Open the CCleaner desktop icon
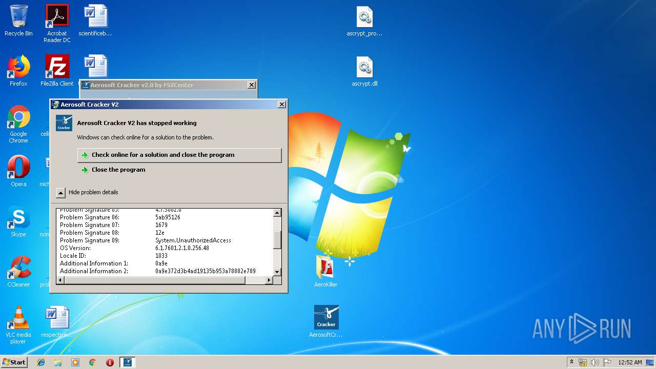Viewport: 656px width, 369px height. [x=18, y=272]
